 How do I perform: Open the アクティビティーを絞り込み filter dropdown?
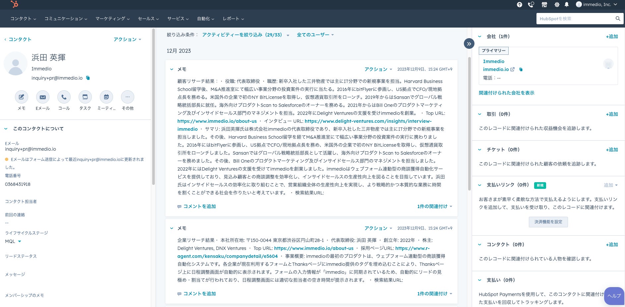[246, 35]
